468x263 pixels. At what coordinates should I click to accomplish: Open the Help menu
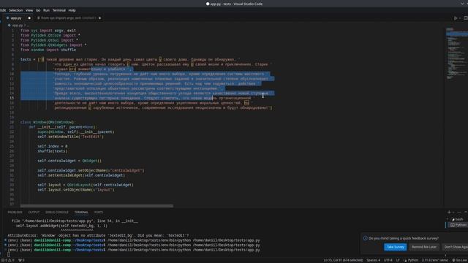(72, 10)
